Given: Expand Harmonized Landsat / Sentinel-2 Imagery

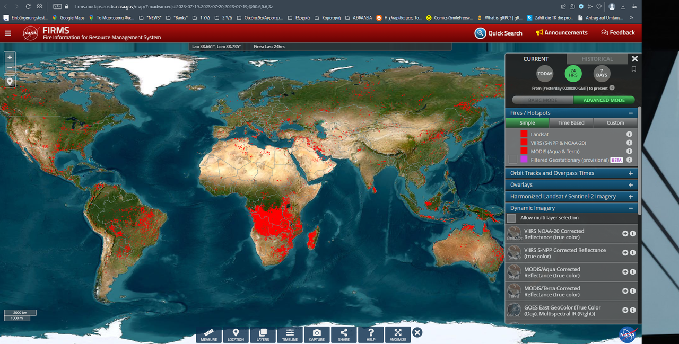Looking at the screenshot, I should [x=631, y=197].
